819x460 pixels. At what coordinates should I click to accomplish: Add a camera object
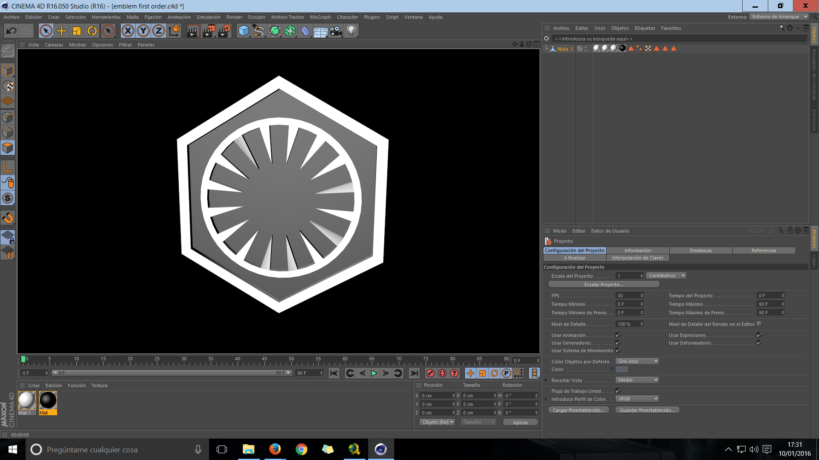click(x=336, y=31)
